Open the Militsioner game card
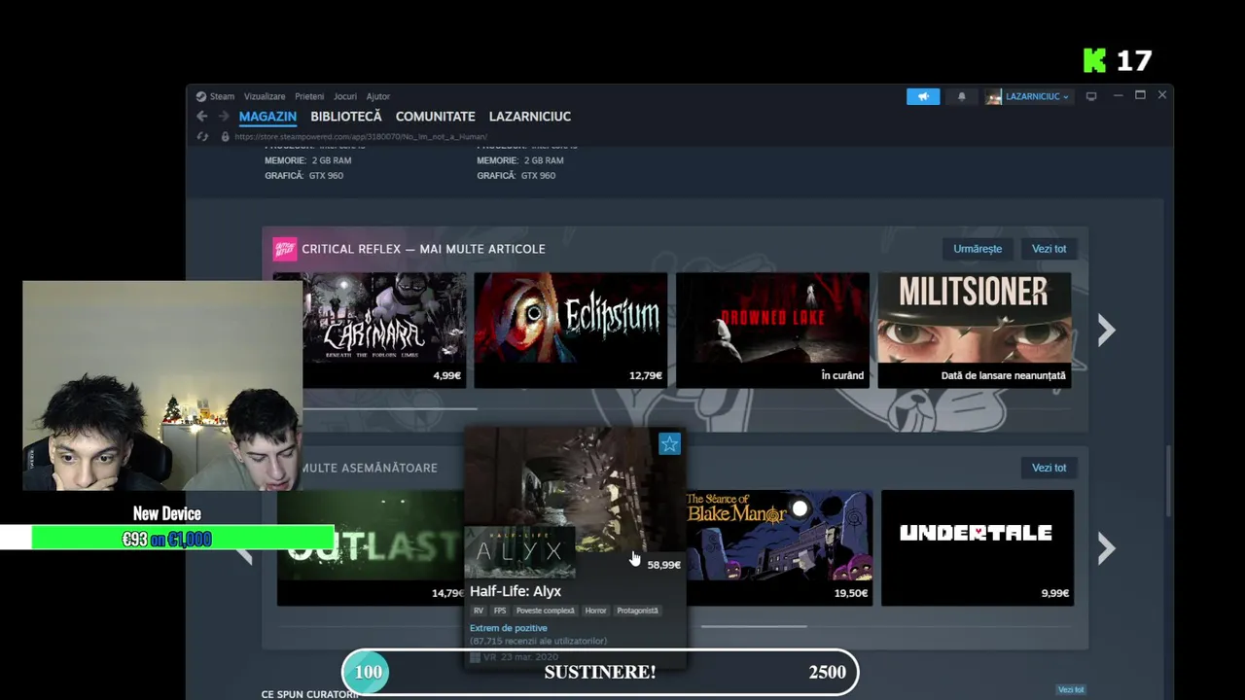Viewport: 1245px width, 700px height. [x=975, y=331]
